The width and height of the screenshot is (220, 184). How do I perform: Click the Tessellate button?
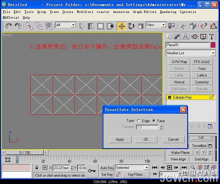[199, 146]
